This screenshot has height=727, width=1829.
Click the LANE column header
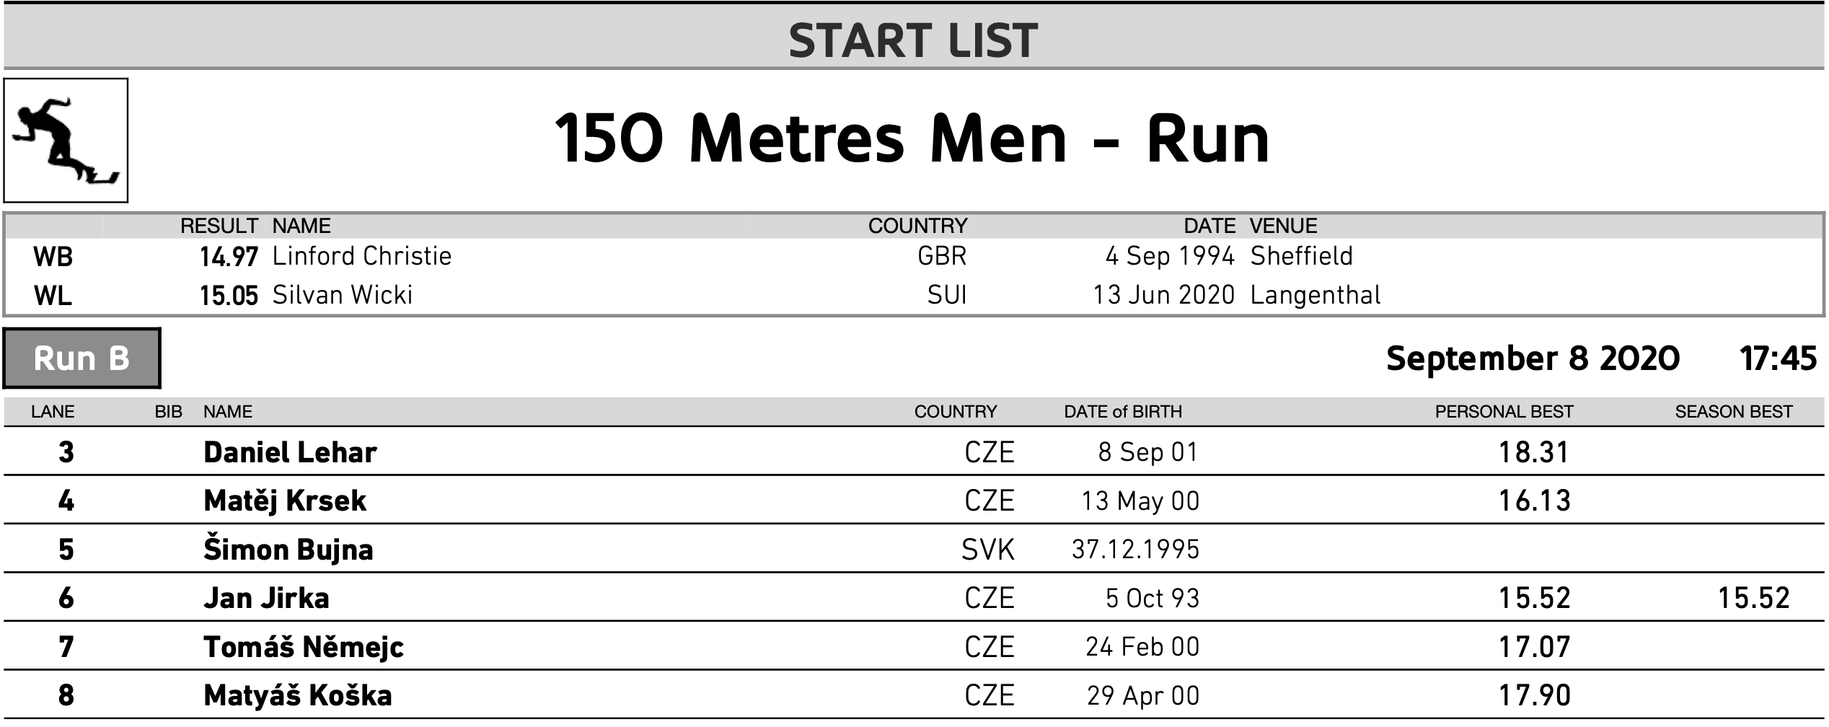(x=53, y=412)
